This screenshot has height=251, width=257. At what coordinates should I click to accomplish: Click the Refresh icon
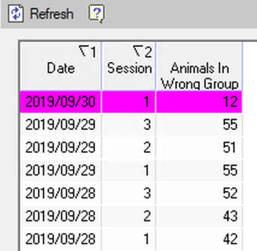coord(16,14)
